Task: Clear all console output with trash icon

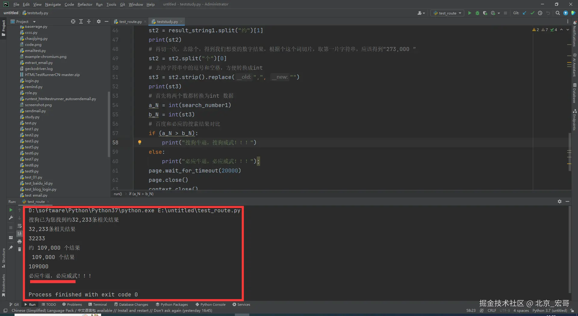Action: coord(20,249)
